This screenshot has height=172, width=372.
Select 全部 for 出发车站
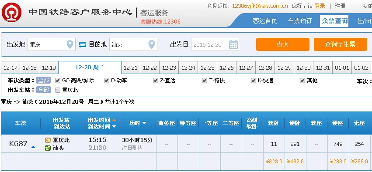(43, 90)
